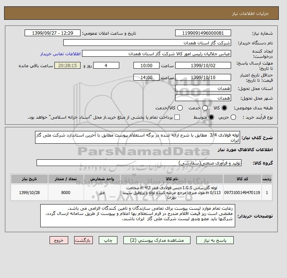Click the requester field عباس جلالیان
This screenshot has width=287, height=278.
pos(157,53)
